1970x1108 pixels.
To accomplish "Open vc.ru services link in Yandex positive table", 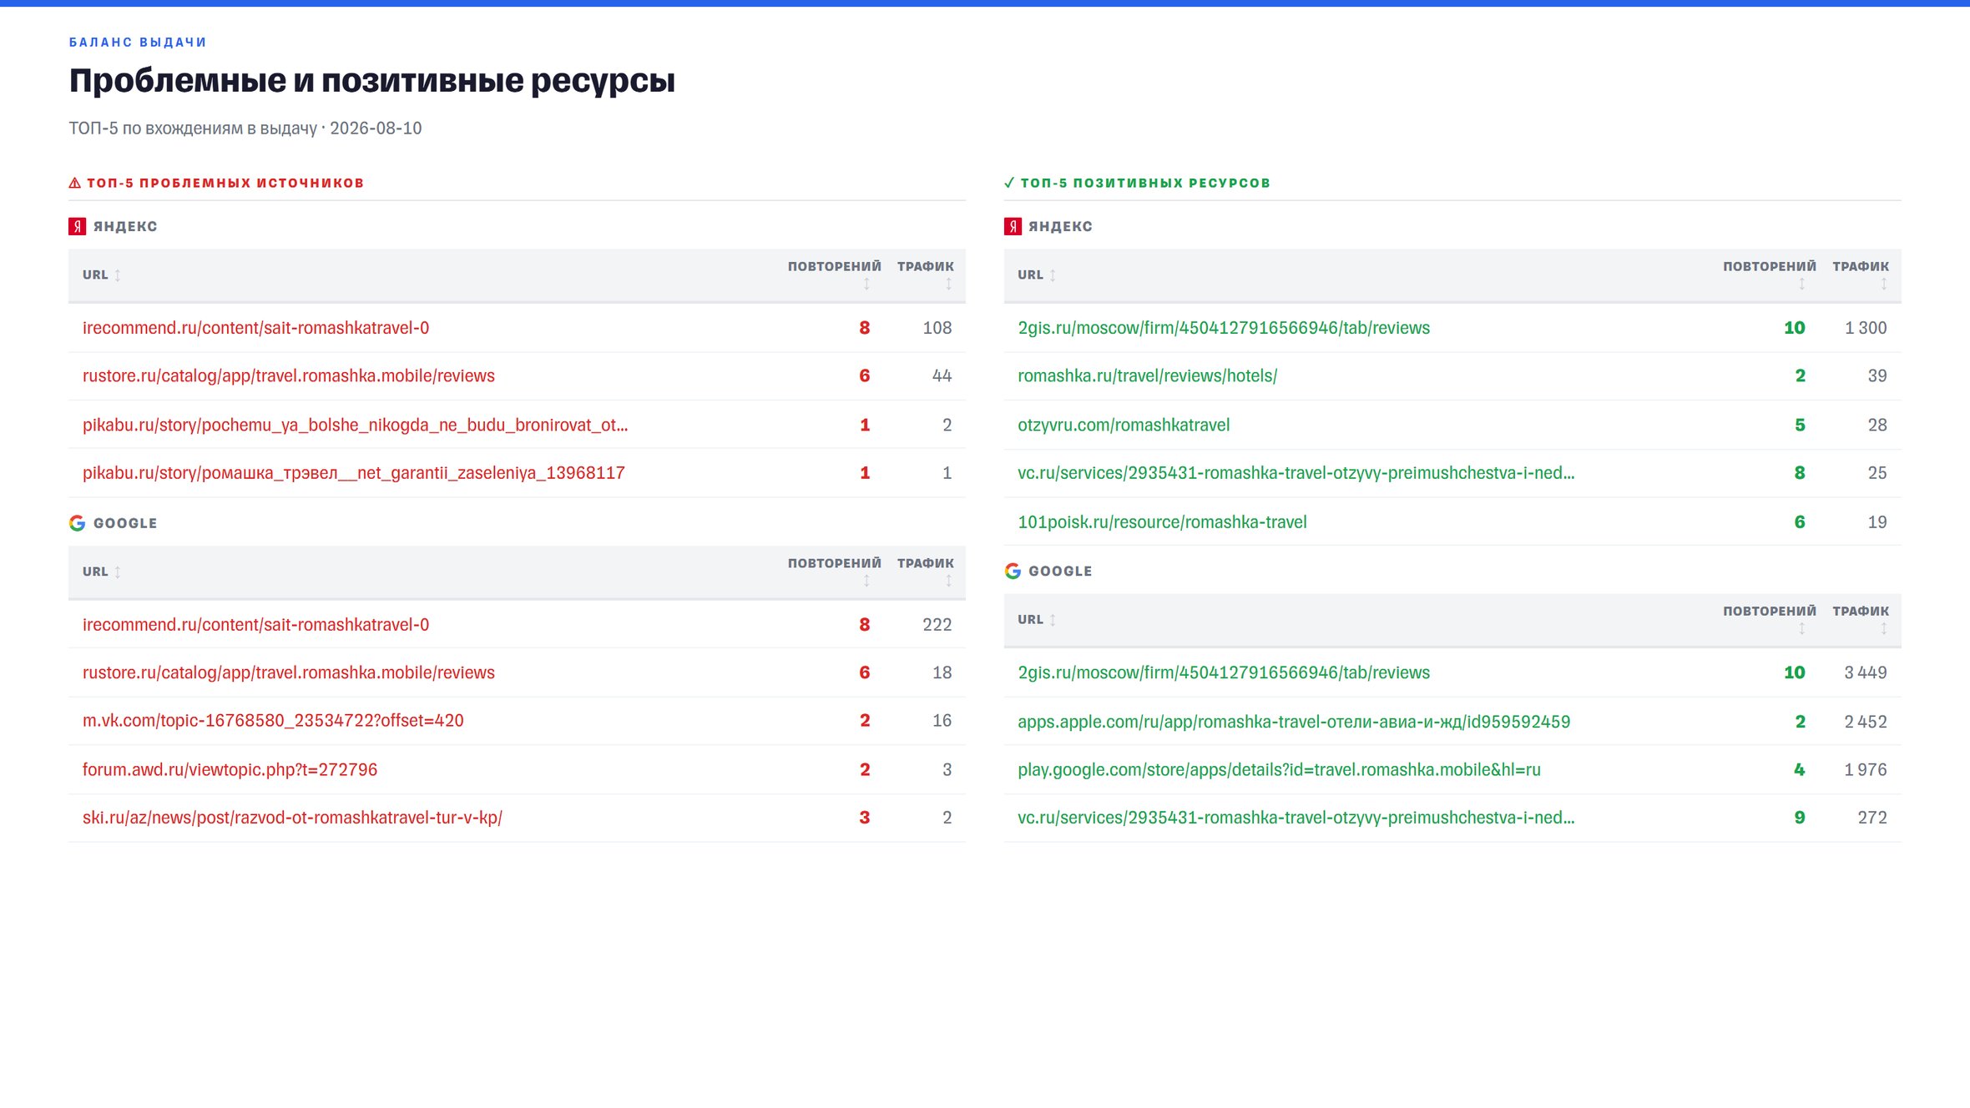I will pos(1296,473).
